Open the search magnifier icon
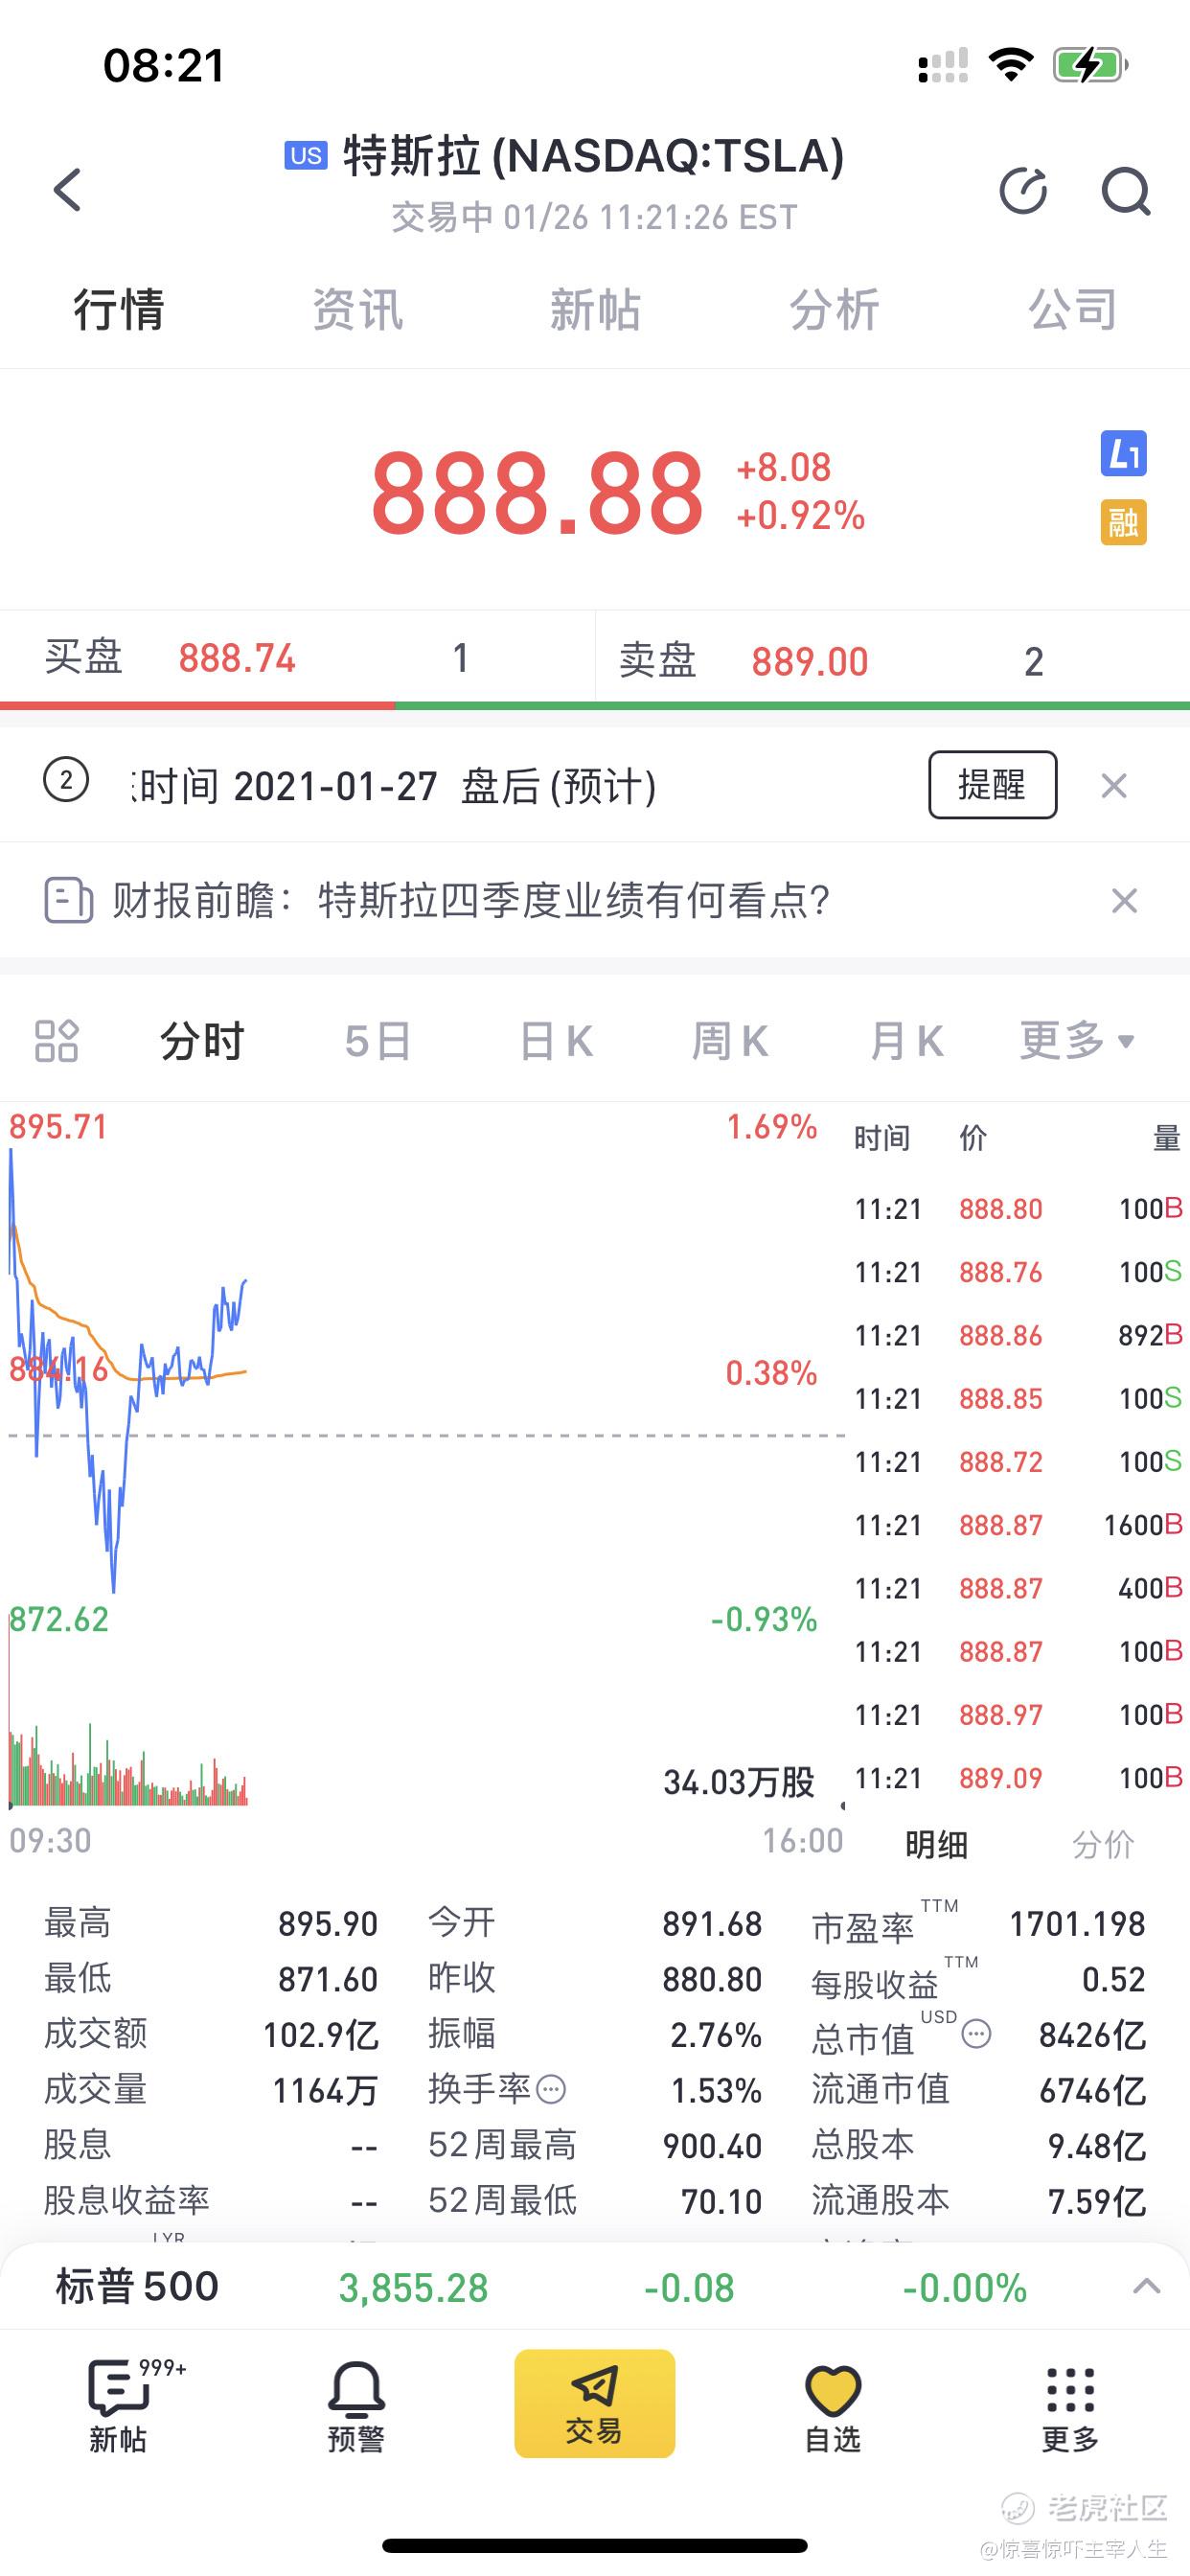 (x=1126, y=190)
